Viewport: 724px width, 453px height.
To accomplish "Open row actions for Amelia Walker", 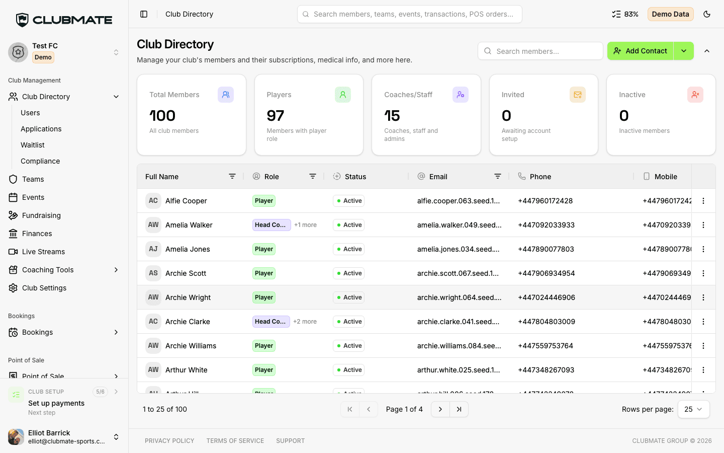I will 703,225.
